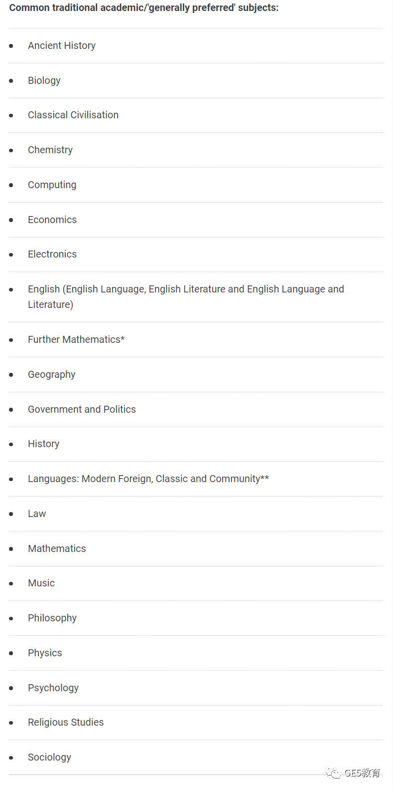The width and height of the screenshot is (393, 790).
Task: Choose the Religious Studies item
Action: (x=66, y=722)
